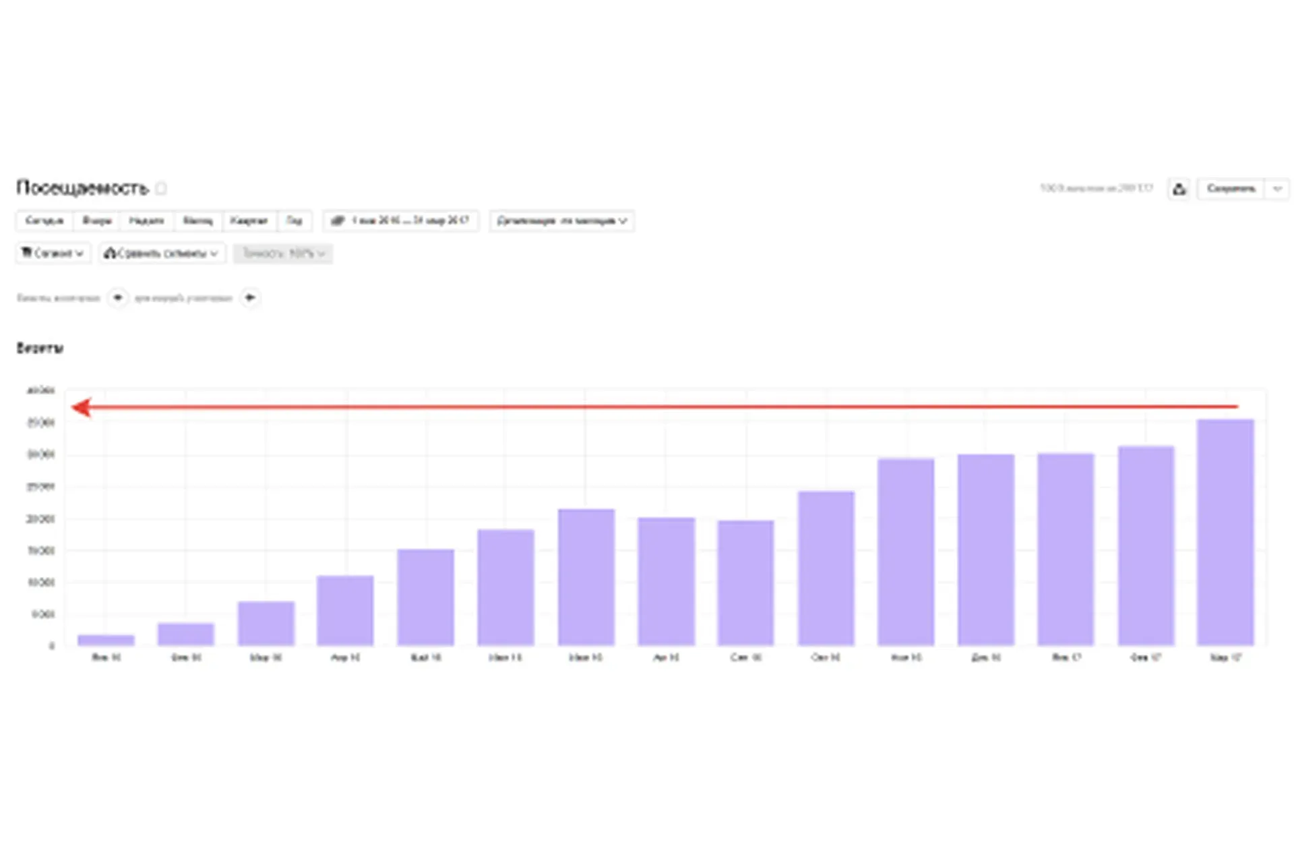The width and height of the screenshot is (1294, 863).
Task: Click the Сегмент filter icon
Action: click(27, 253)
